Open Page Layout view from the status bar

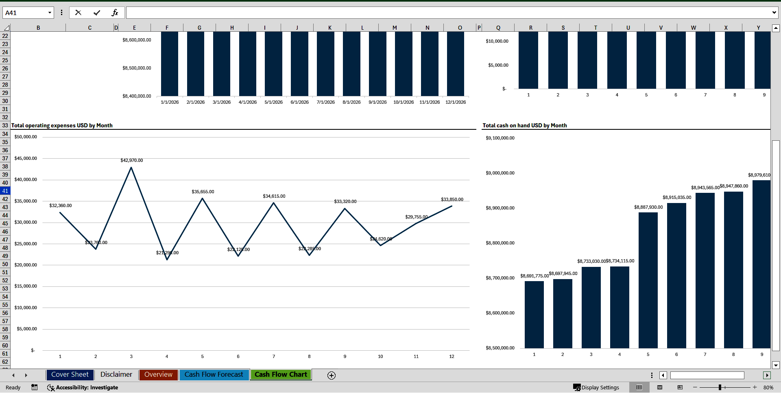coord(660,387)
